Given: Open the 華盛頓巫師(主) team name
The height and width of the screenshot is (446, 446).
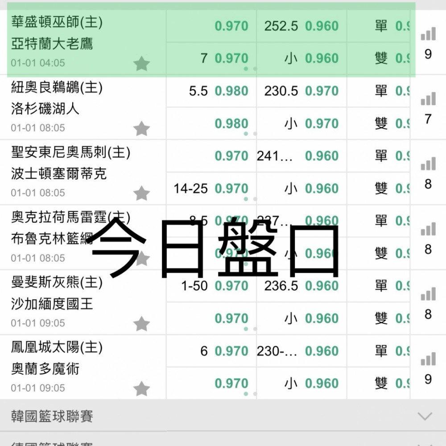Looking at the screenshot, I should tap(57, 22).
